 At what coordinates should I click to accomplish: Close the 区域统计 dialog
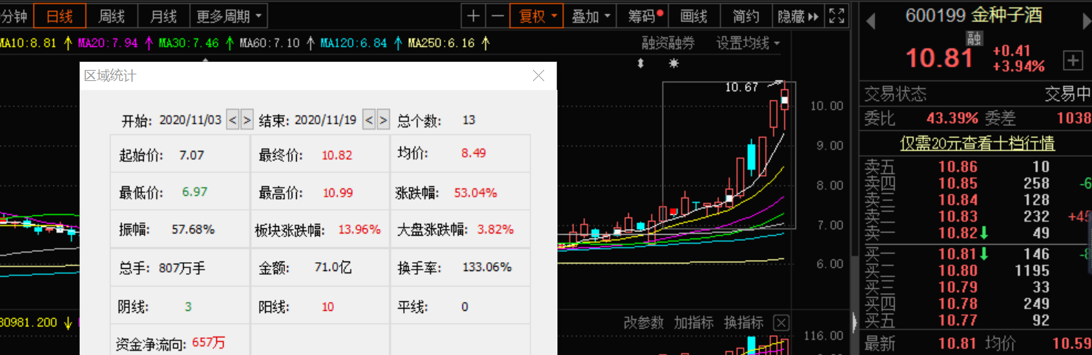538,76
